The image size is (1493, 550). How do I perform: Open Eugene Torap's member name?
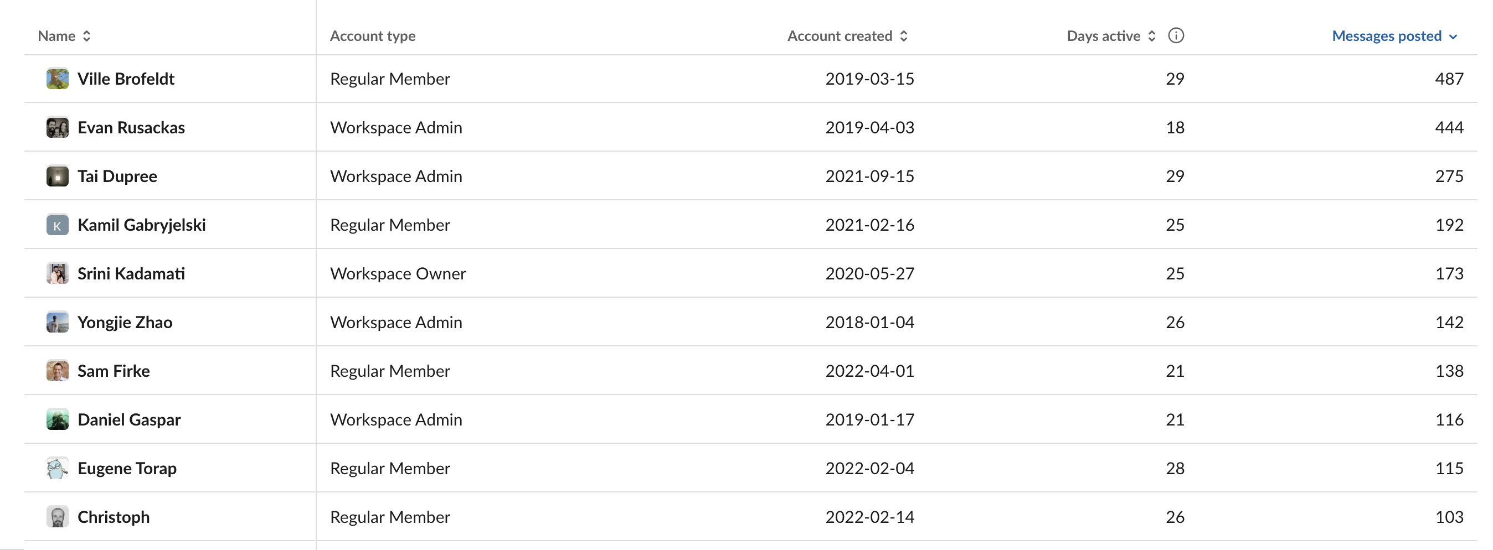127,468
